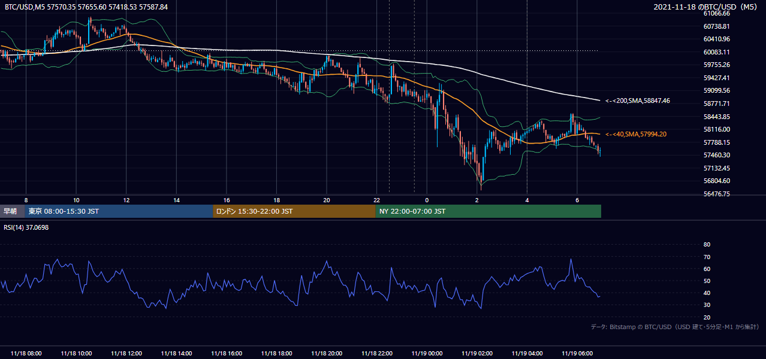The height and width of the screenshot is (359, 766).
Task: Click price axis label 59099.56
Action: click(716, 90)
